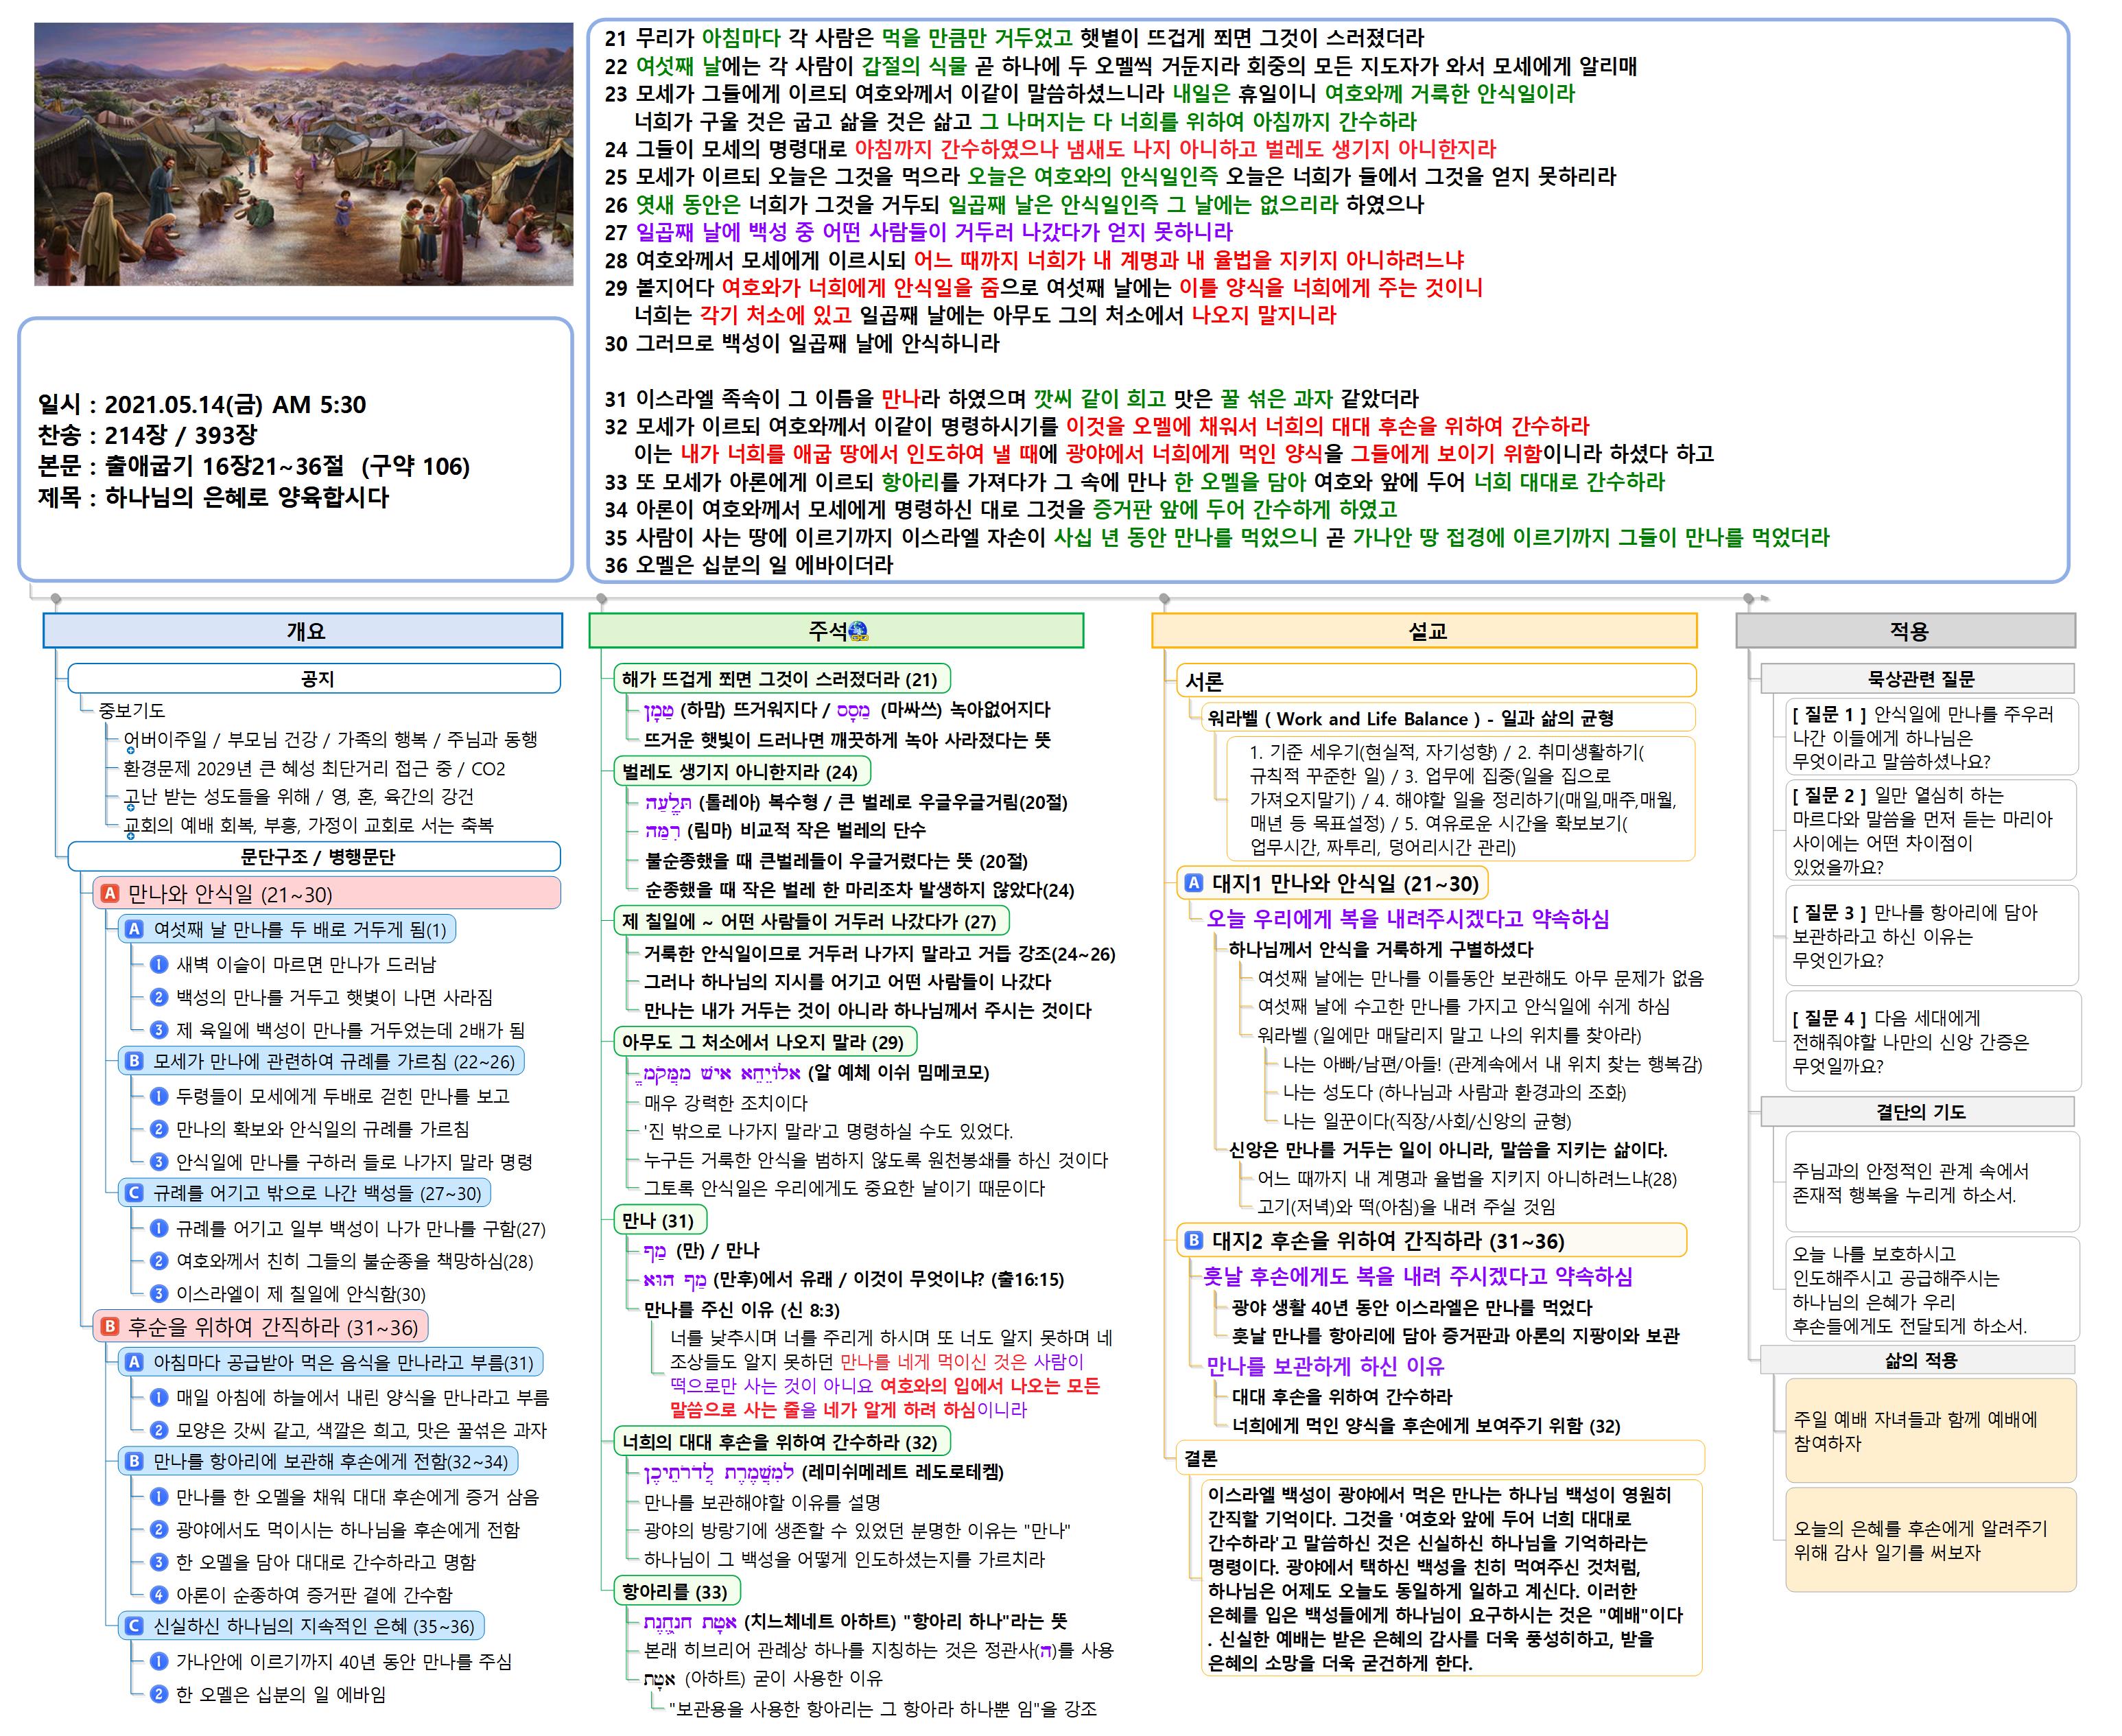Select the 만나 (31) commentary node
This screenshot has height=1736, width=2122.
point(660,1220)
